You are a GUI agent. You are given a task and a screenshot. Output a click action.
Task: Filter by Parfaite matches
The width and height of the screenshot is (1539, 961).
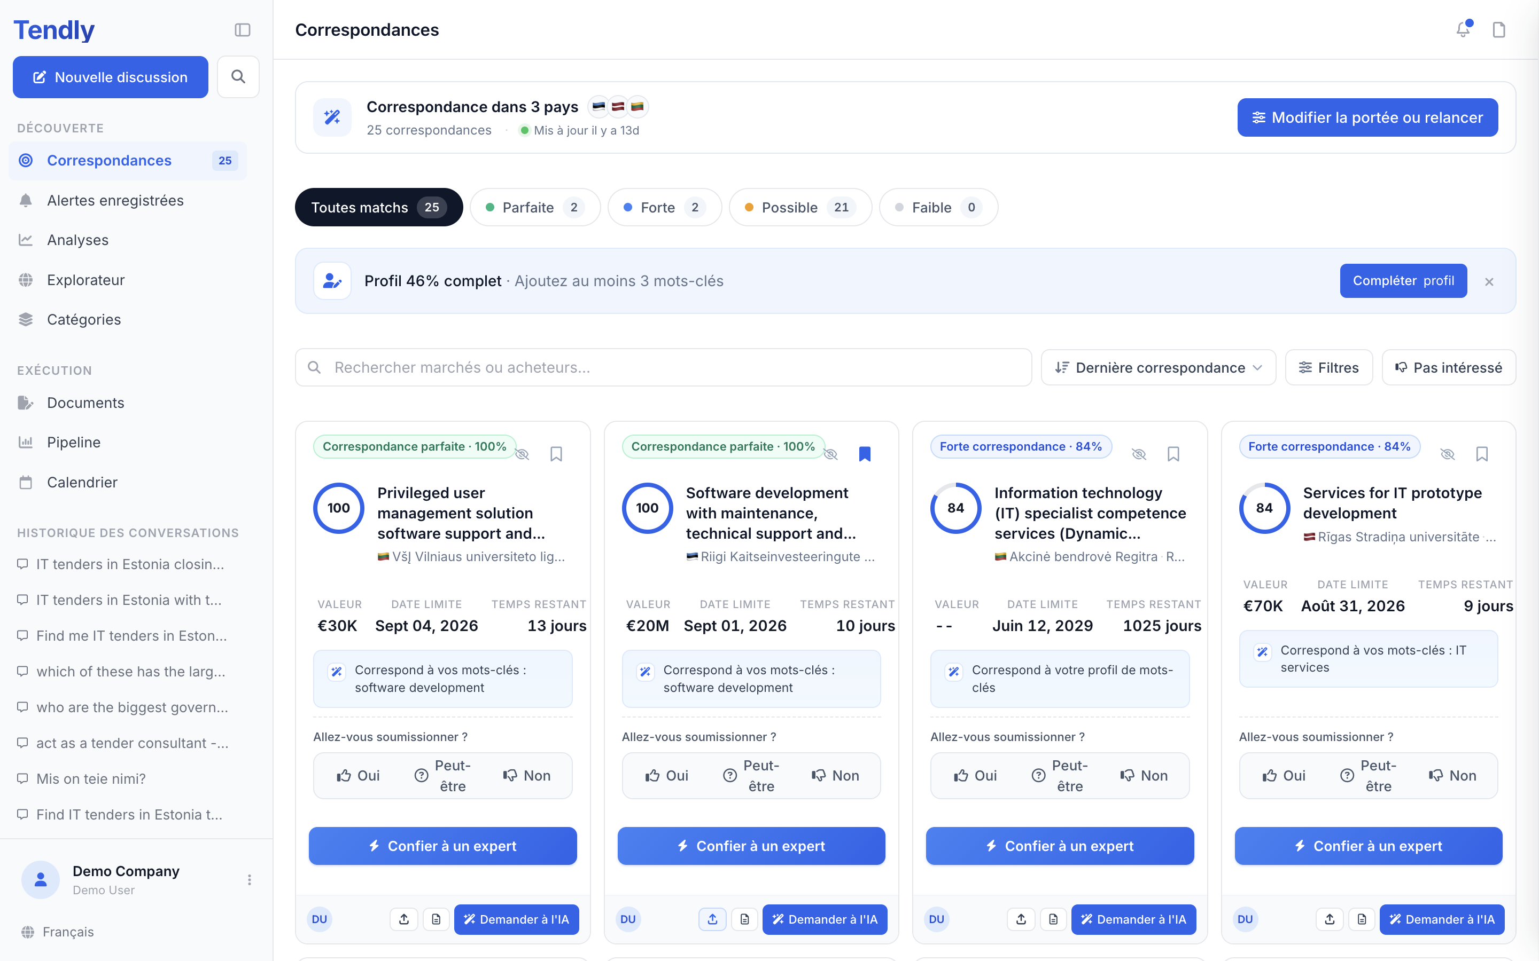tap(535, 207)
